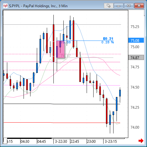
Task: Click the 75.25 price scale label
Action: pyautogui.click(x=135, y=27)
